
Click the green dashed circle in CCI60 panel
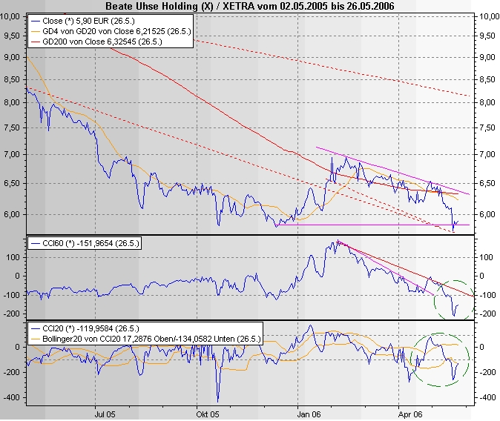tap(454, 300)
